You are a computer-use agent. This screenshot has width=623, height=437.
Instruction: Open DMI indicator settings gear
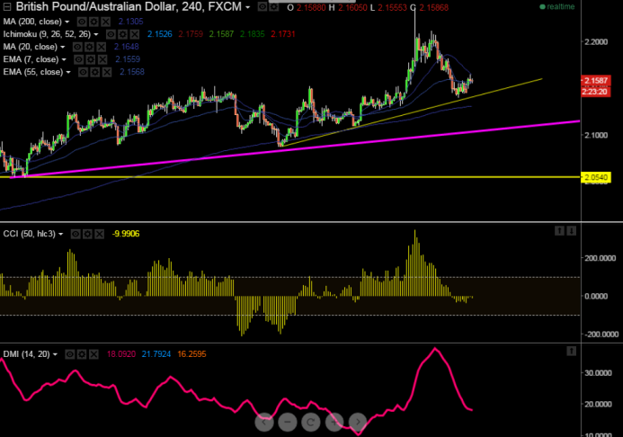tap(82, 354)
